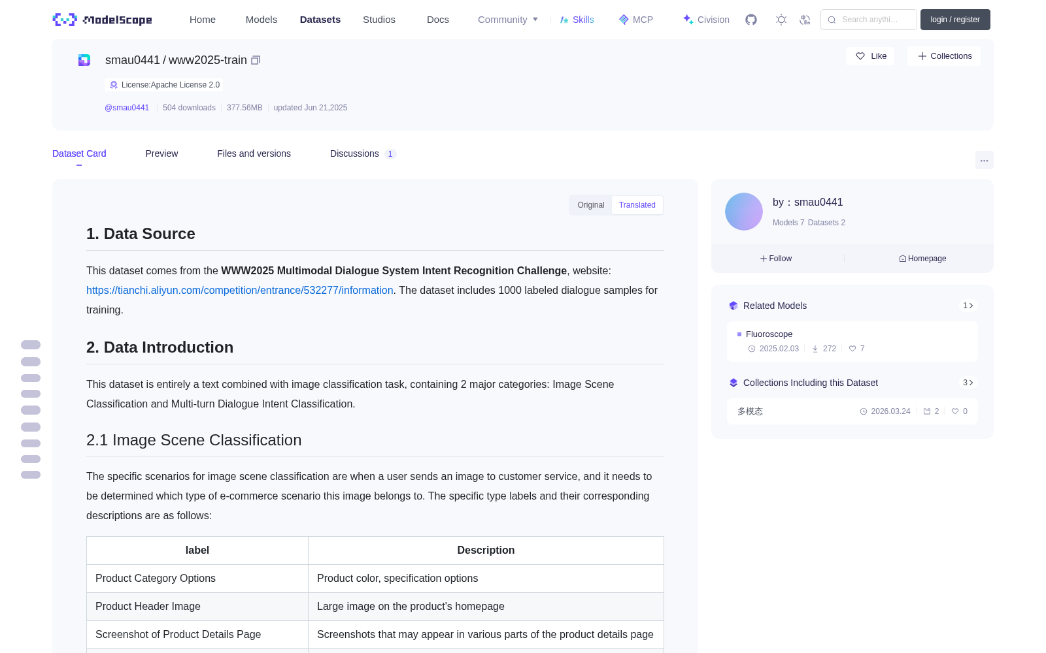Click the 'by：smau0441' author name

[x=808, y=202]
